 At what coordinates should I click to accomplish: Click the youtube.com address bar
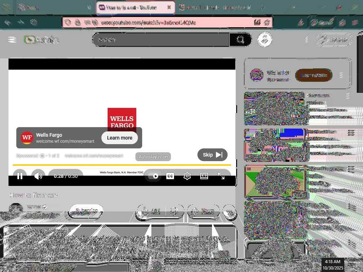(x=167, y=22)
